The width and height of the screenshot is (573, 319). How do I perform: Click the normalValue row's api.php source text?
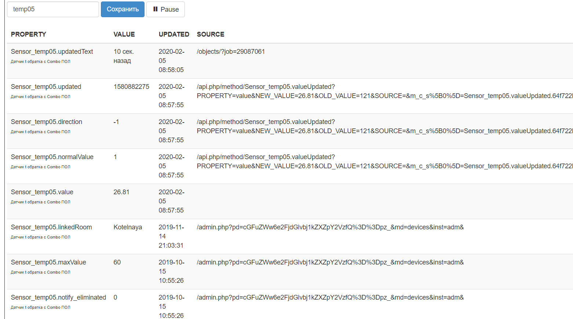tap(385, 161)
